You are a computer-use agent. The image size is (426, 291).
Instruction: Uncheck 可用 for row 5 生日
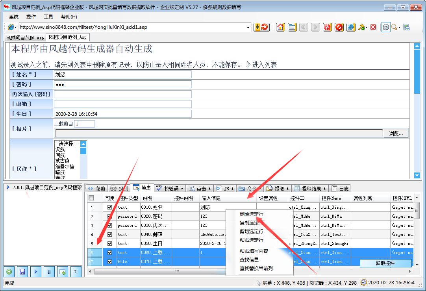[x=110, y=243]
